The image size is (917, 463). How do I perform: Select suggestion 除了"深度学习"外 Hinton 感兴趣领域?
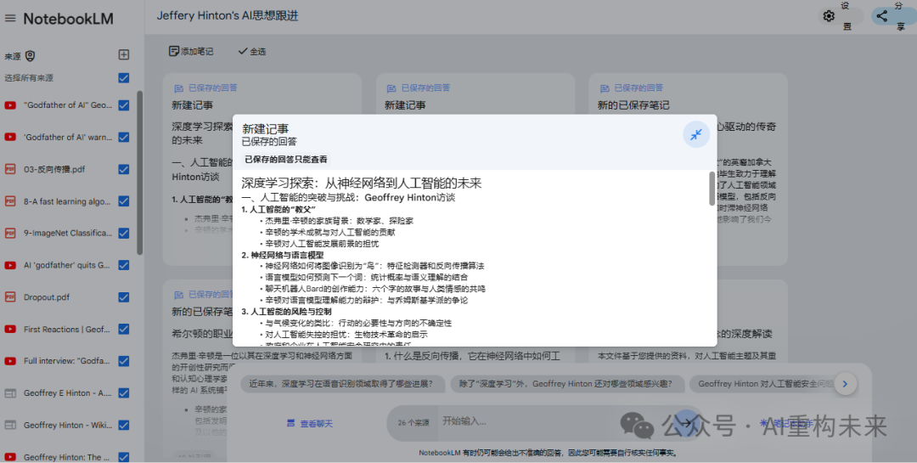(x=566, y=384)
